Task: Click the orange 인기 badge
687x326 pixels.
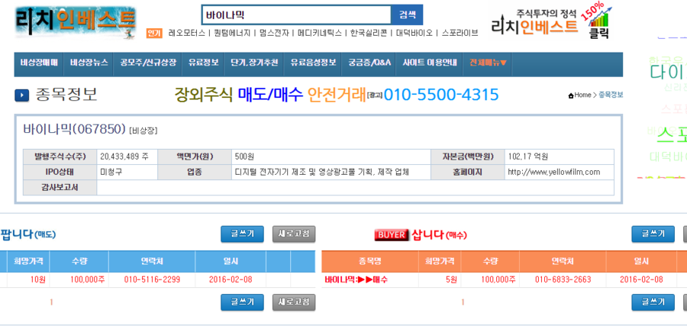Action: pos(154,33)
